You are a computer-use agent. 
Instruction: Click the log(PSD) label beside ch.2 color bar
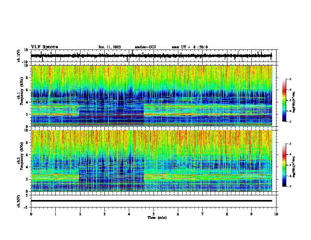[x=294, y=167]
